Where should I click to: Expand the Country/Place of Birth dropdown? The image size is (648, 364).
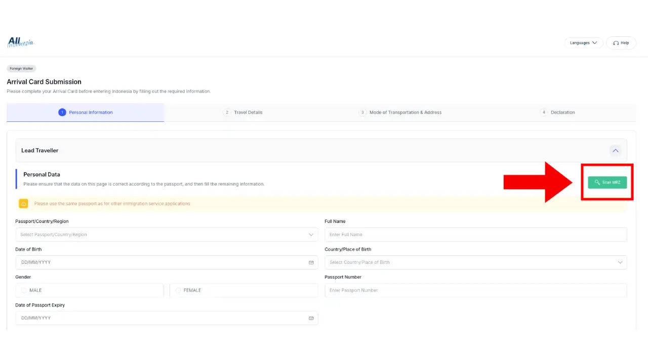tap(475, 262)
